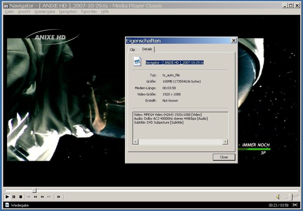Screen dimensions: 303x211
Task: Click the type value 'ts_auto_file'
Action: [171, 75]
